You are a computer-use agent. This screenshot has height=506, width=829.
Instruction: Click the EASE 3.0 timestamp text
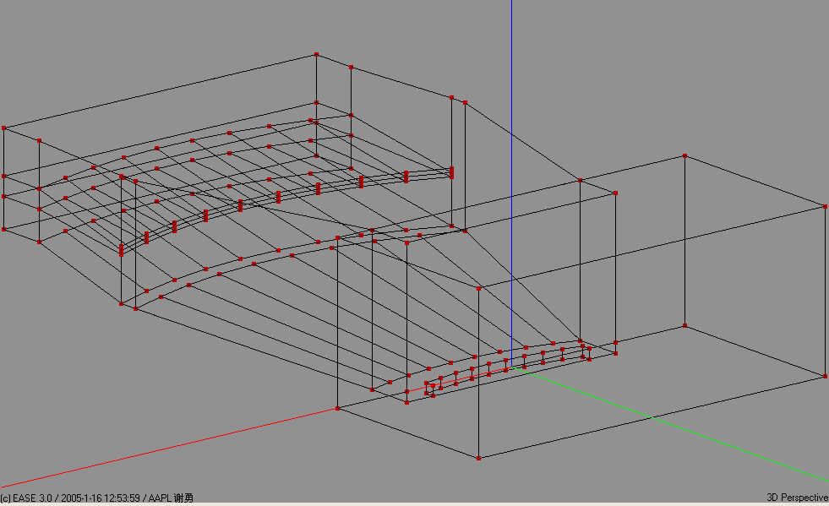pos(96,498)
